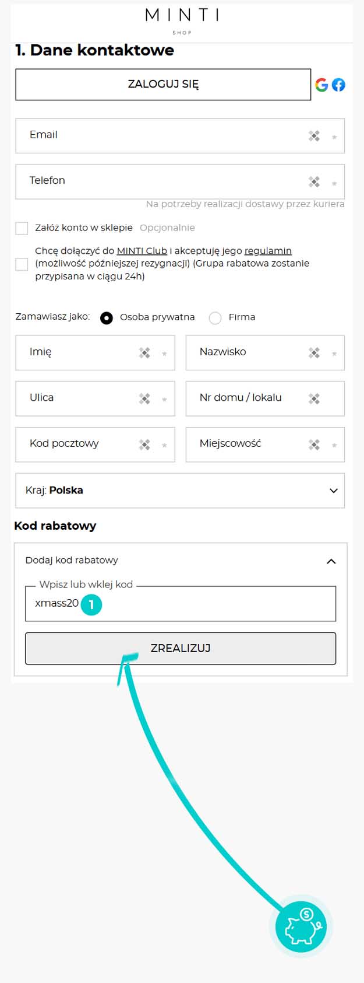Viewport: 364px width, 983px height.
Task: Click the autofill icon in Miejscowość field
Action: (314, 445)
